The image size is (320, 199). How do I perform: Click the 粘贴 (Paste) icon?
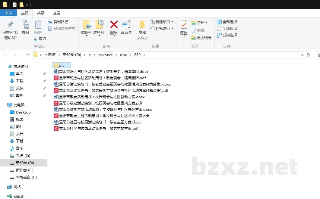point(37,29)
